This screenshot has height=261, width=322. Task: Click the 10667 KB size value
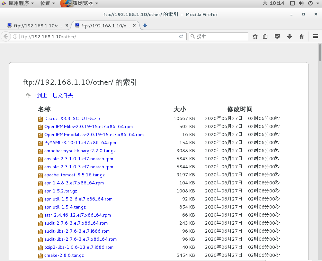184,118
